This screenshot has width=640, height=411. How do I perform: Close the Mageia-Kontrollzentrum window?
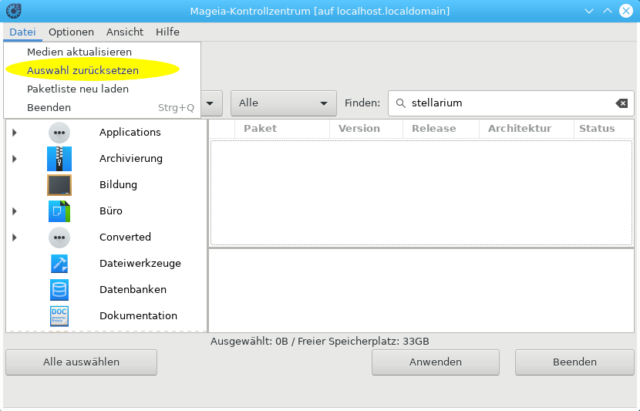point(626,11)
